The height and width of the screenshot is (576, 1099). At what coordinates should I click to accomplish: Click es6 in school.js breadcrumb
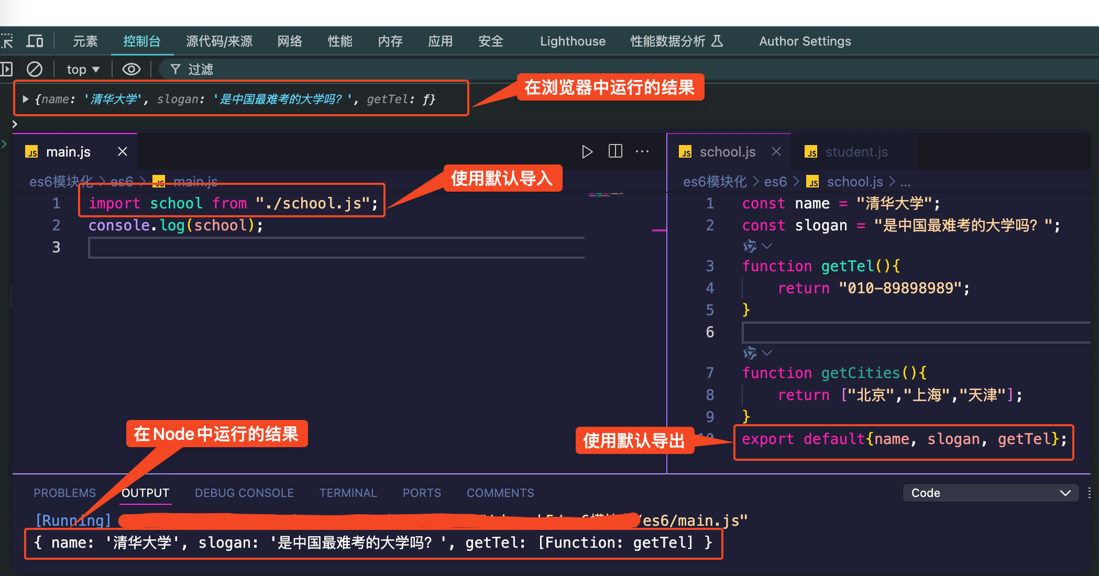pos(775,182)
